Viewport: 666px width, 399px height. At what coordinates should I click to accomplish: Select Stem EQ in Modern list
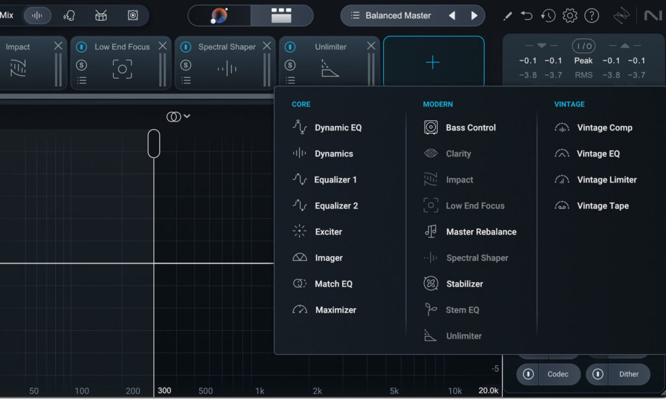451,310
